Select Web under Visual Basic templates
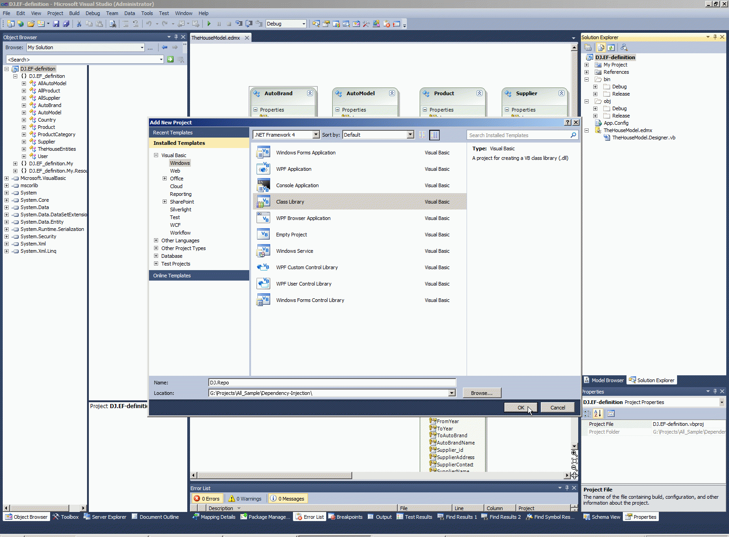The image size is (729, 537). (x=175, y=171)
